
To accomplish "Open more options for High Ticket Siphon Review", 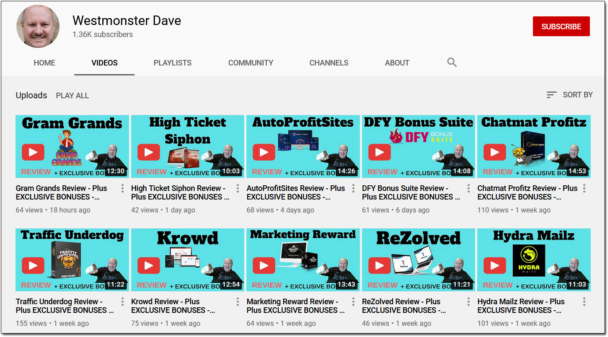I will [x=238, y=188].
